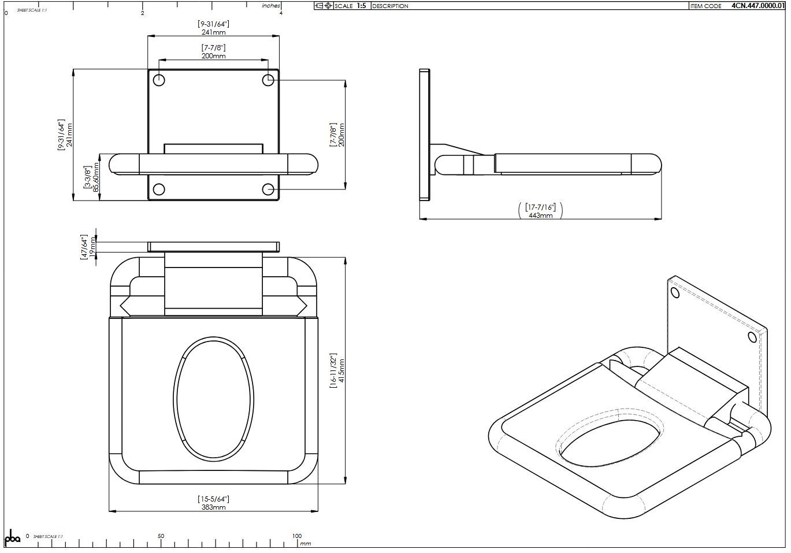Click the projection symbol icon in title bar

click(x=324, y=6)
